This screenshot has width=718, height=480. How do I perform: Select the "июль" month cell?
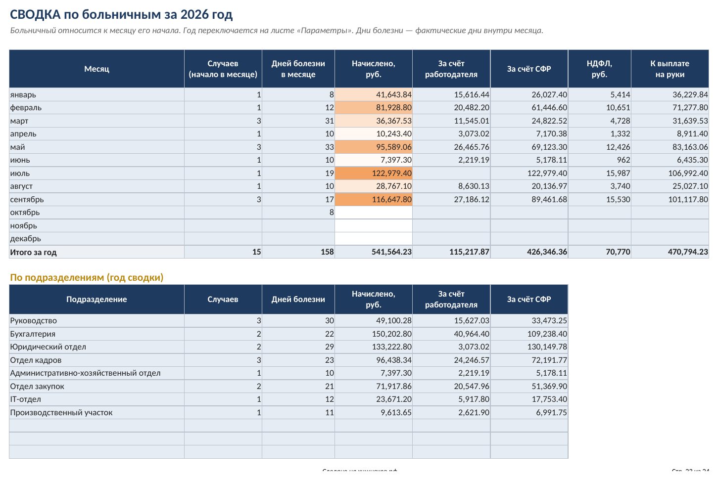[x=96, y=173]
